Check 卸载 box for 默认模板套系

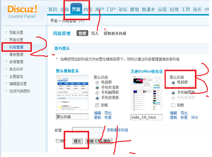pyautogui.click(x=97, y=105)
